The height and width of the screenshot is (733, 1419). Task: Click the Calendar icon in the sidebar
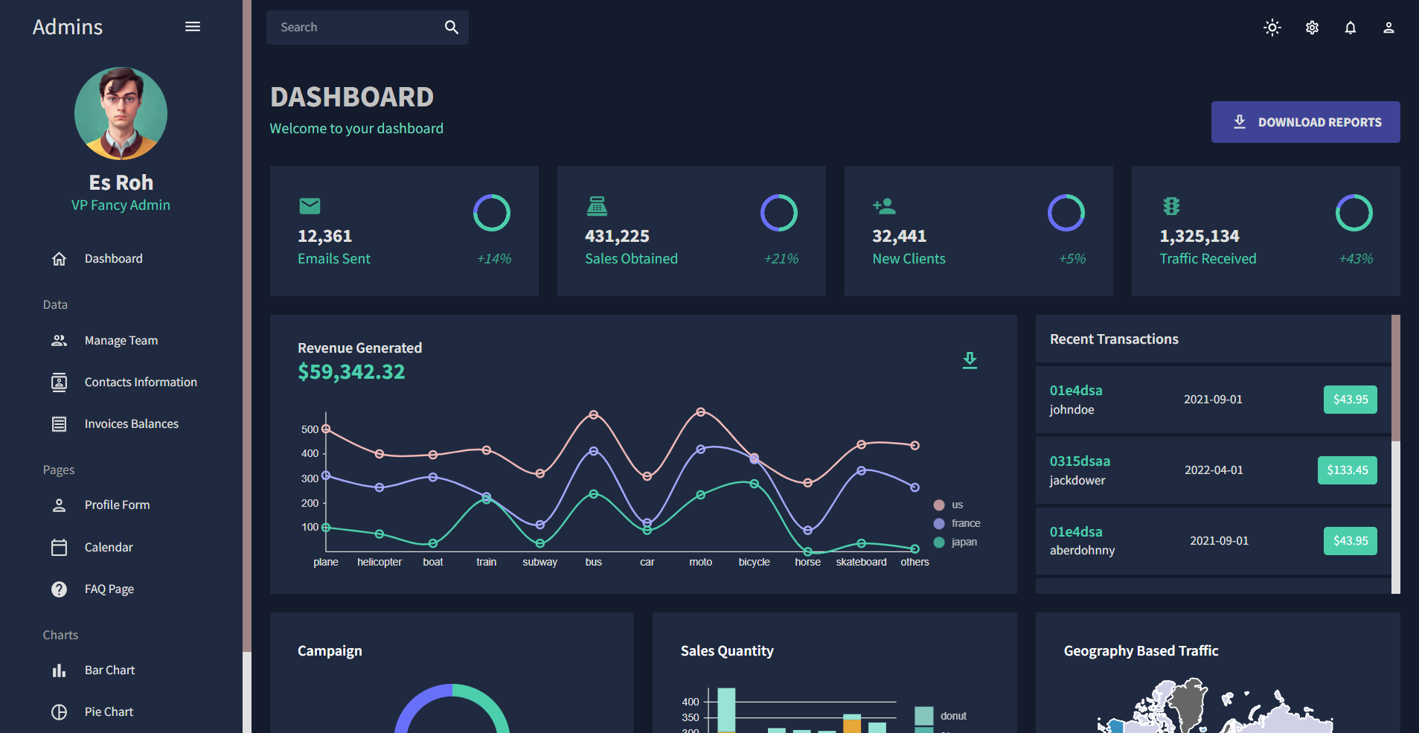pos(60,548)
